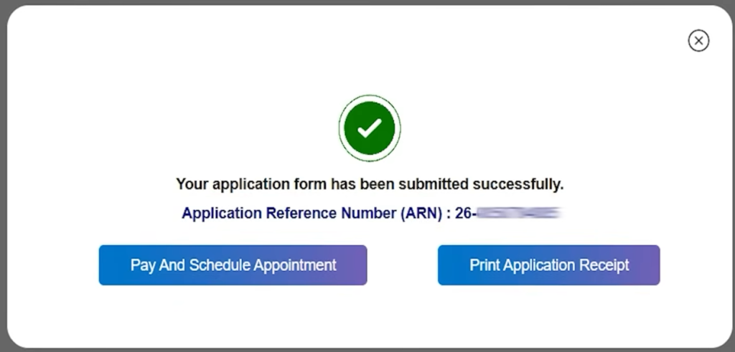The height and width of the screenshot is (352, 735).
Task: Click the white tick inside green circle
Action: 370,128
